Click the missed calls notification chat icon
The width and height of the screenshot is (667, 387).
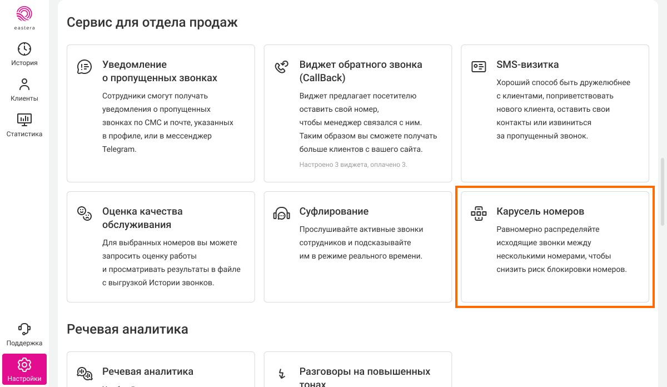pos(84,67)
